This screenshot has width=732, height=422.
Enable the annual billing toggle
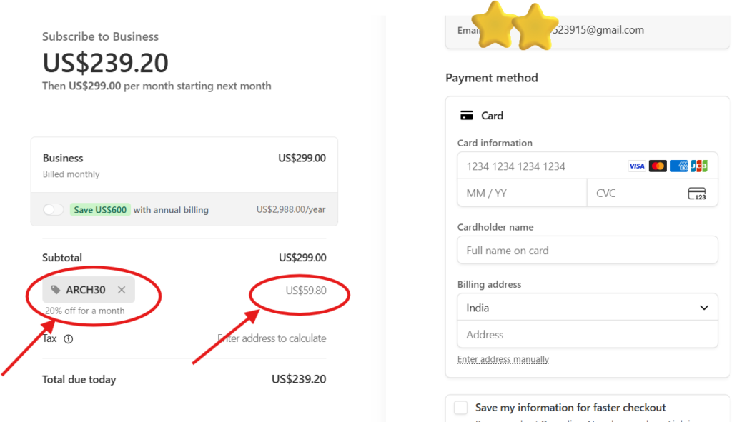click(54, 210)
